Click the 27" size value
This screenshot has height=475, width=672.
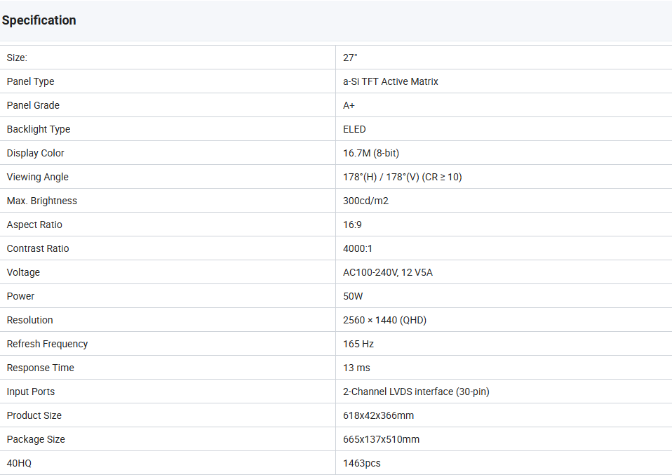point(350,58)
